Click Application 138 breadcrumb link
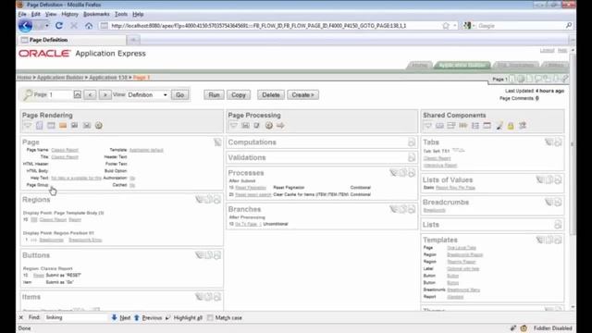 pyautogui.click(x=108, y=78)
